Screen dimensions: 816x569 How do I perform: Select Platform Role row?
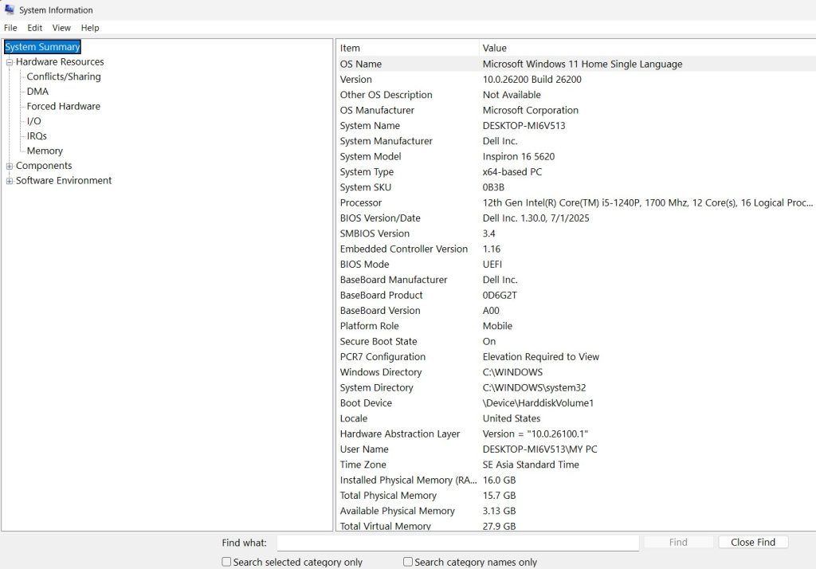pyautogui.click(x=576, y=326)
